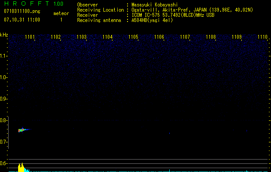The height and width of the screenshot is (172, 271).
Task: Click the faint blue echo near 1106
Action: click(170, 133)
